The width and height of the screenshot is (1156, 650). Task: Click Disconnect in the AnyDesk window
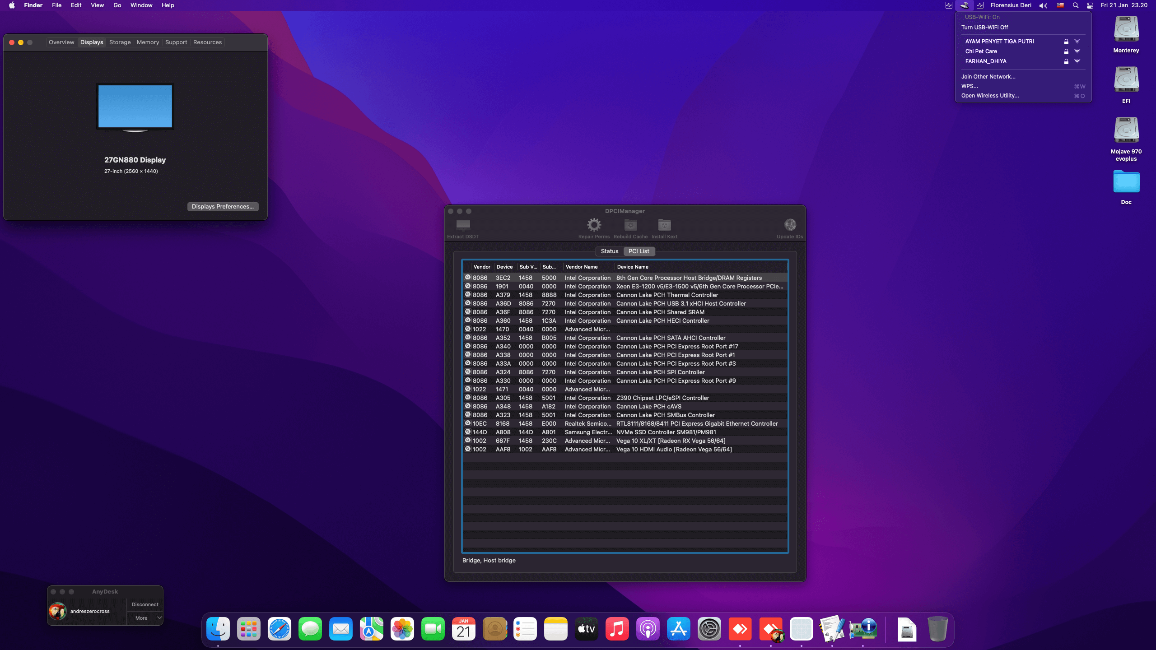(x=144, y=604)
